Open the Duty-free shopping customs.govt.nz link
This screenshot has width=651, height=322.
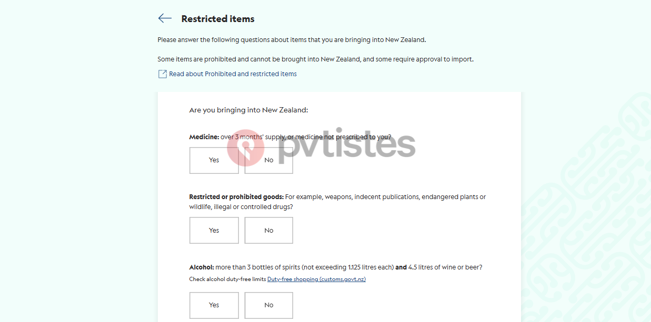(316, 279)
